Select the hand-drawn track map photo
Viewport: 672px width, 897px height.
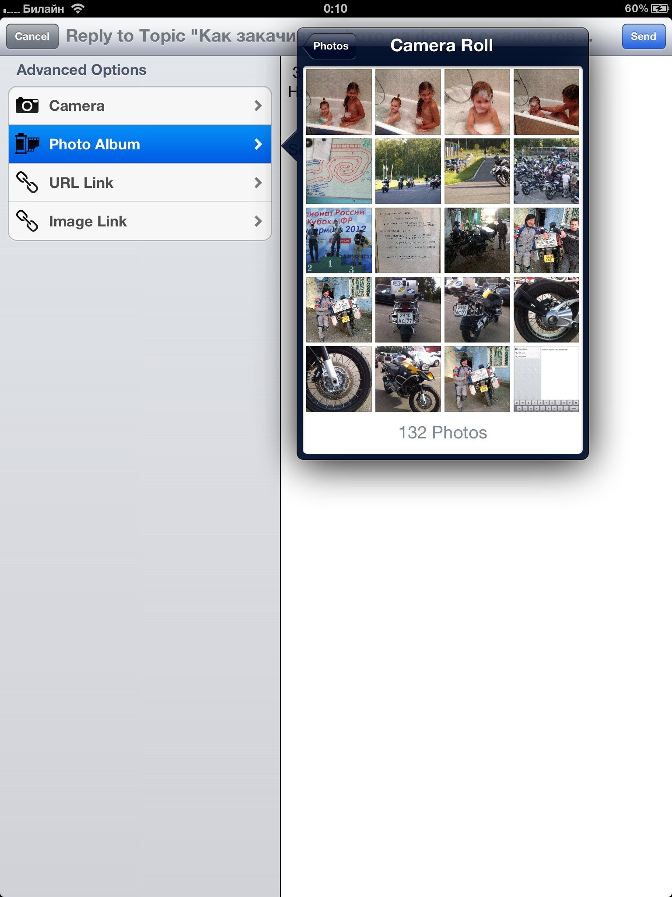[x=339, y=171]
